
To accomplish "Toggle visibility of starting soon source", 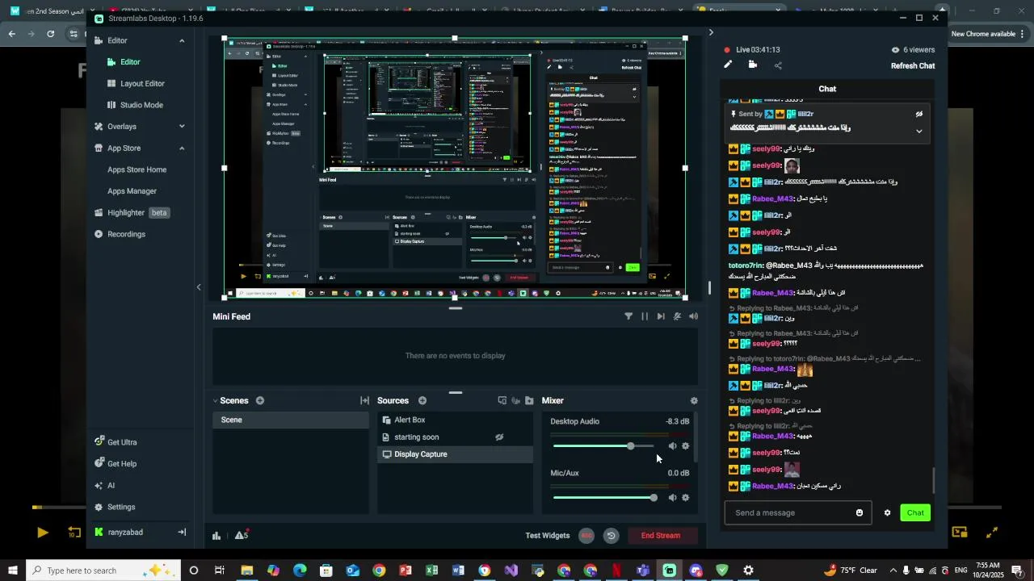I will 499,437.
